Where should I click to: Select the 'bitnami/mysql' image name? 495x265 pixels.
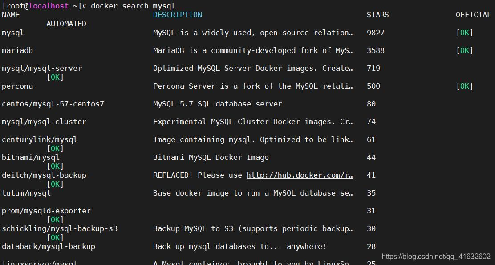31,157
